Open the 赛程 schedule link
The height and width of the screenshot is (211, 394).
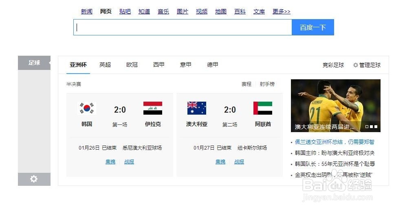pos(247,84)
